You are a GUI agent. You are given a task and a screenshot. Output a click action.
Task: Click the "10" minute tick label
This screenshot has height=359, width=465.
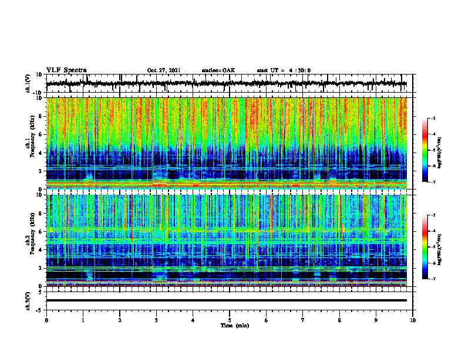[x=413, y=320]
